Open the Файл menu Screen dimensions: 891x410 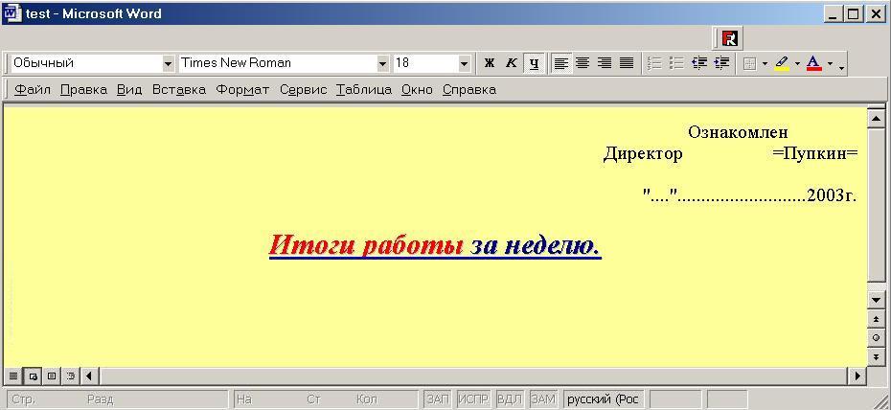(x=33, y=90)
